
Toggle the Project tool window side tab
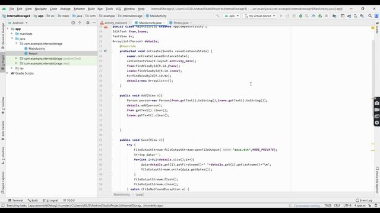point(3,62)
